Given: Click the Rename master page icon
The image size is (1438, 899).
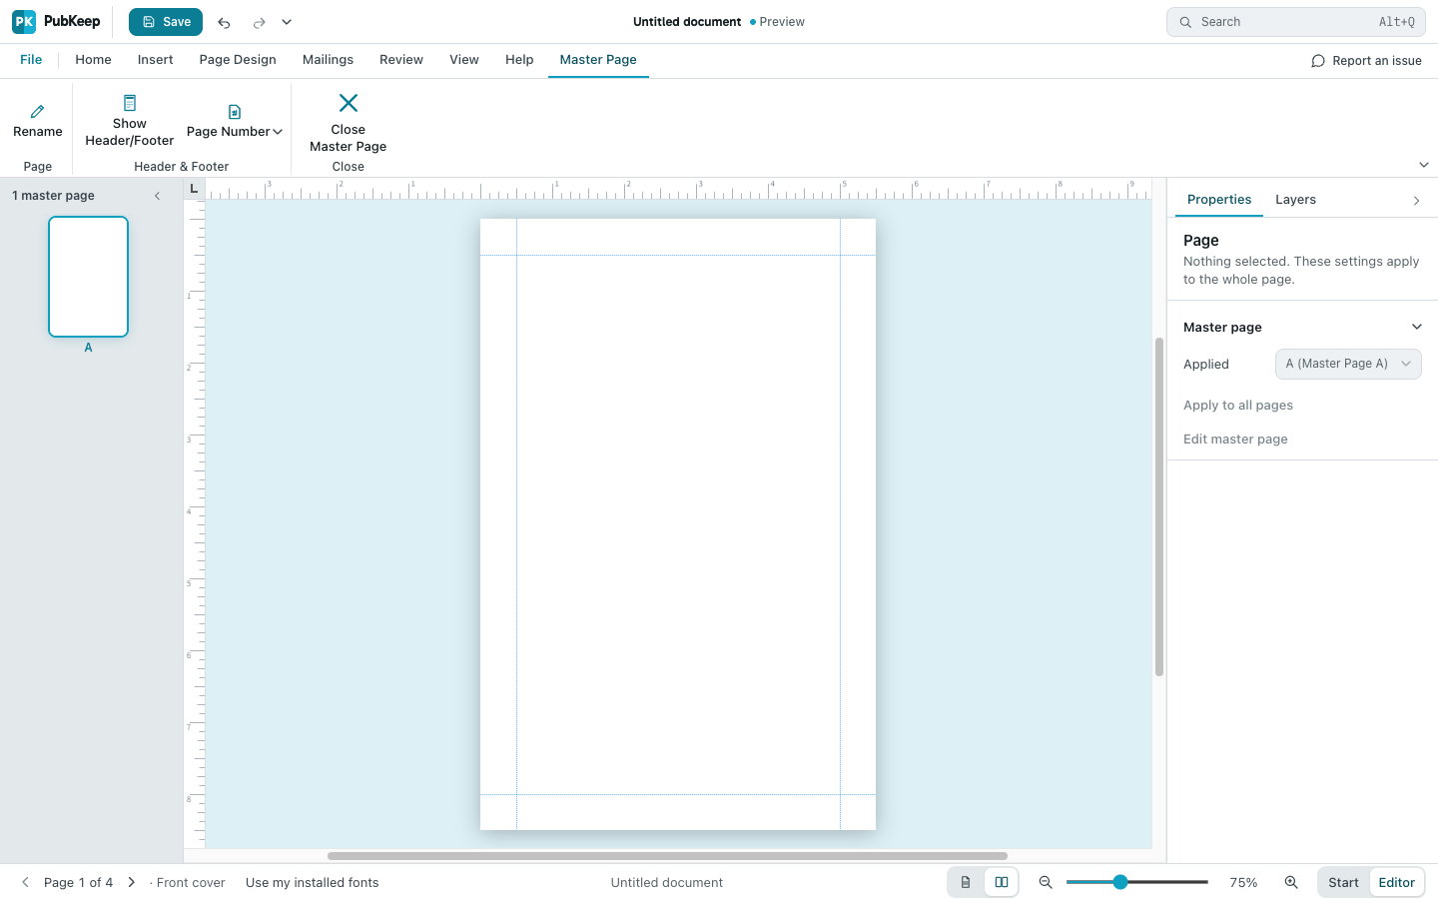Looking at the screenshot, I should point(38,112).
